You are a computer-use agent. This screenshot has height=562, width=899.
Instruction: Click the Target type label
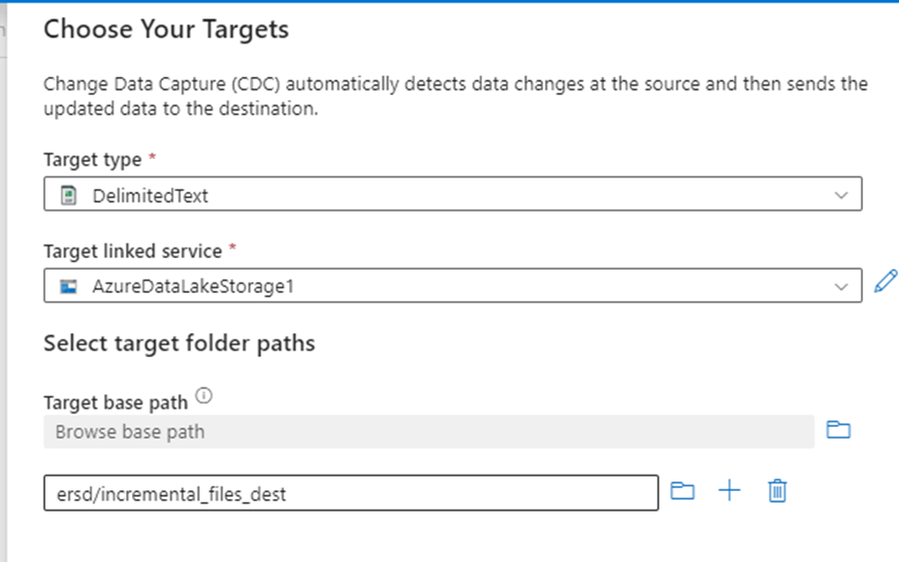point(92,159)
